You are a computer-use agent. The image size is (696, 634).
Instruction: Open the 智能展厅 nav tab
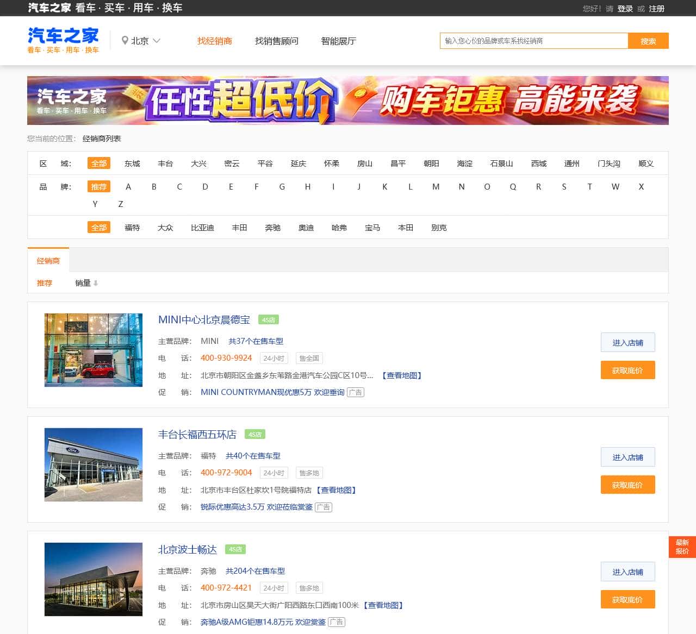338,41
